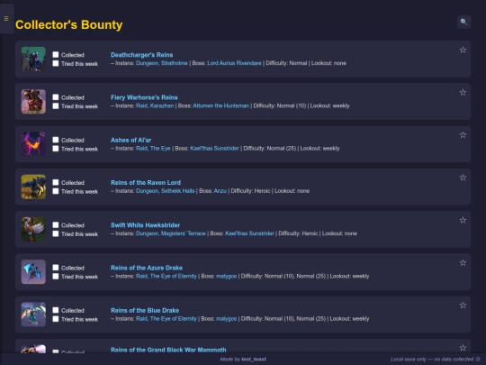Tick Tried this week for Ashes of Al'ar

click(56, 149)
